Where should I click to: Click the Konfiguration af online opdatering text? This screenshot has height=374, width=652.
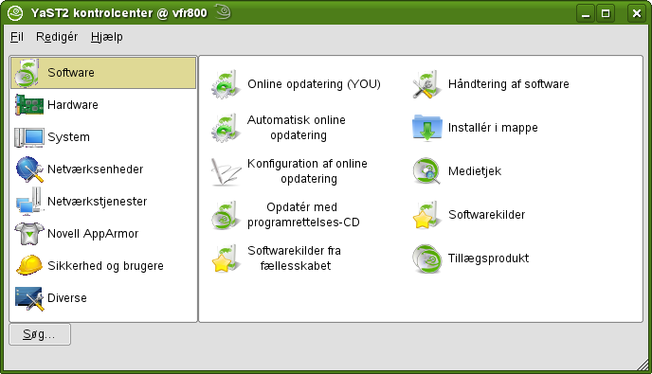point(307,171)
